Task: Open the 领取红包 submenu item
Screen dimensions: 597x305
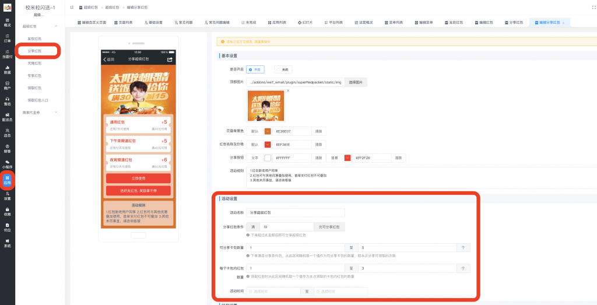Action: 34,87
